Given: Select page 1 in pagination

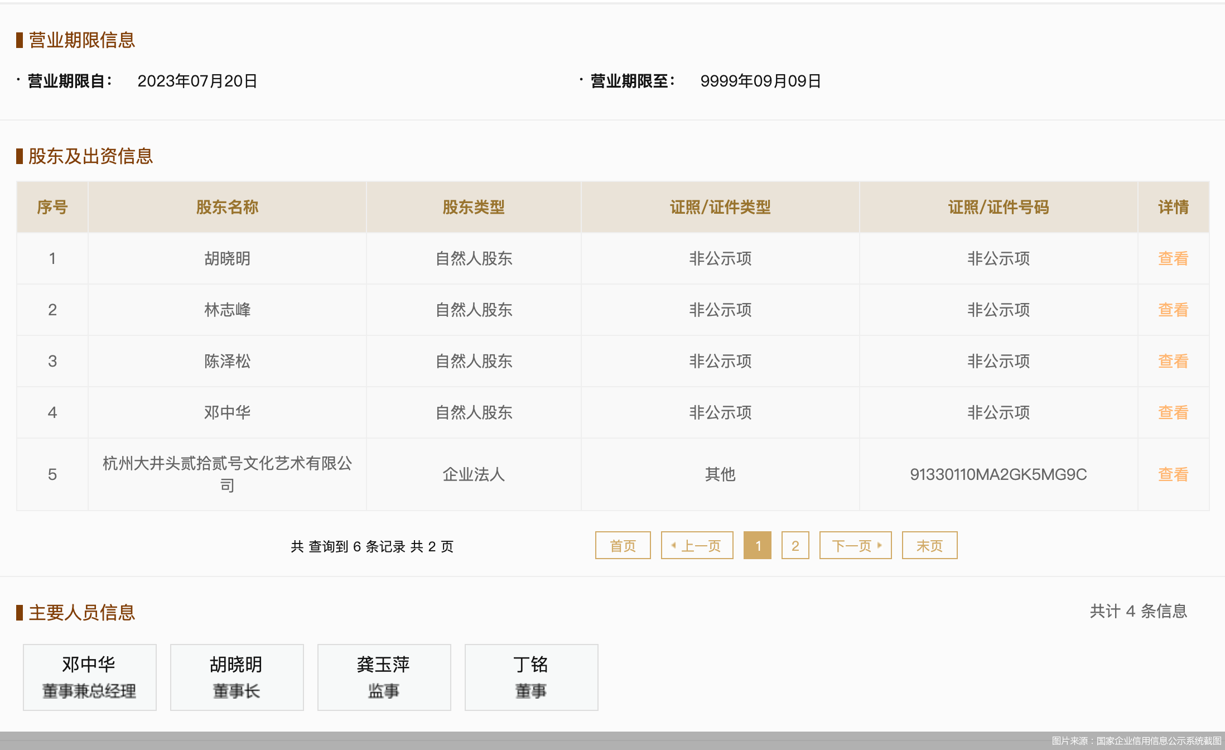Looking at the screenshot, I should 758,545.
